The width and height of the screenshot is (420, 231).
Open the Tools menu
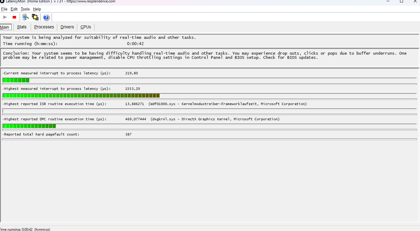(25, 9)
